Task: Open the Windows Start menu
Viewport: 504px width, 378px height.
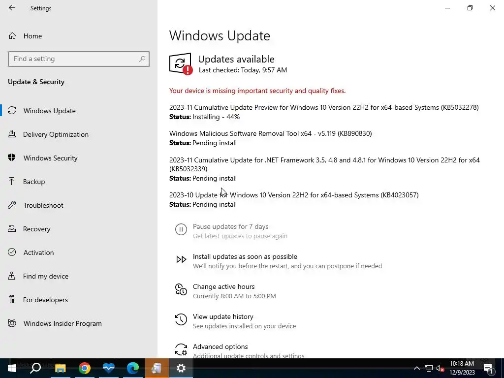Action: click(12, 368)
